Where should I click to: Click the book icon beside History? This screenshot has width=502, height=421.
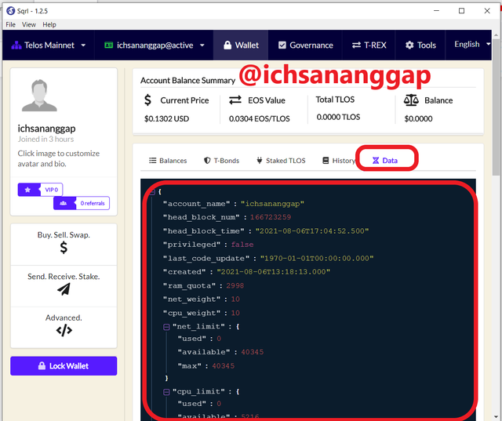(x=326, y=160)
